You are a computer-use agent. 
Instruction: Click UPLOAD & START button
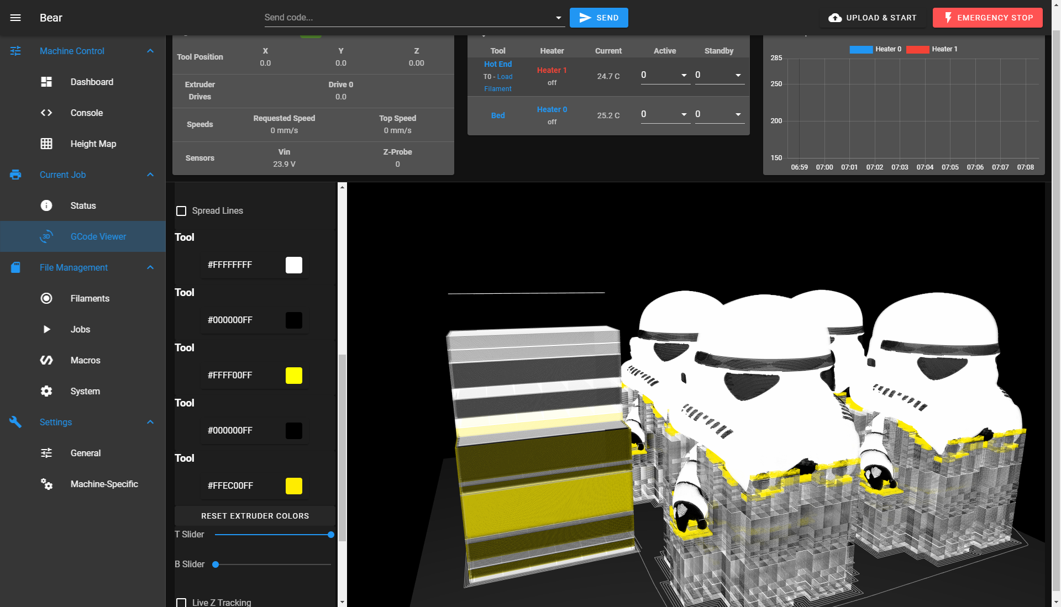tap(873, 18)
